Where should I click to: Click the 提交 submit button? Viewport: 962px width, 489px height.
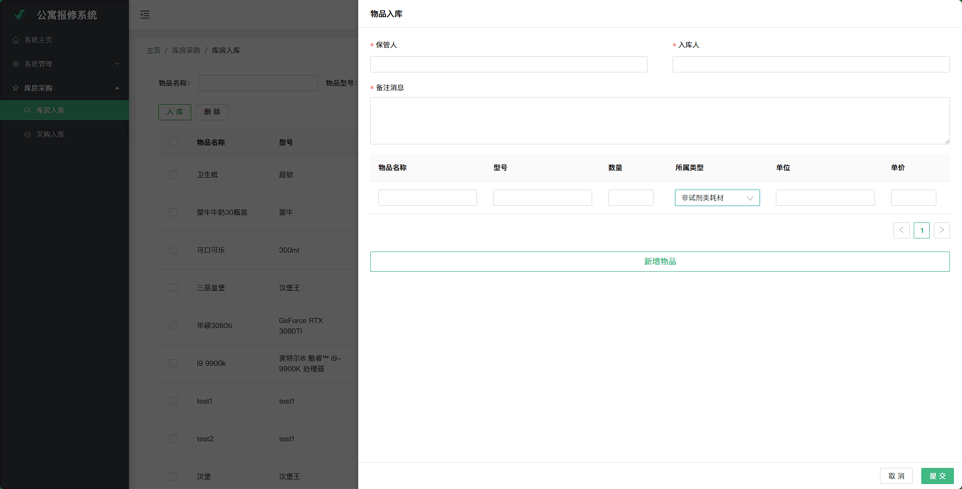(937, 476)
